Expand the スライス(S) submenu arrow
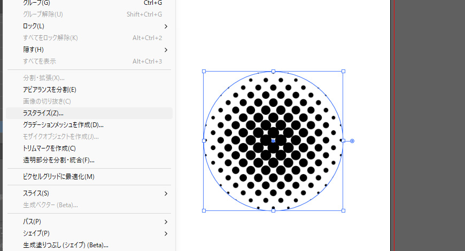 [x=166, y=193]
